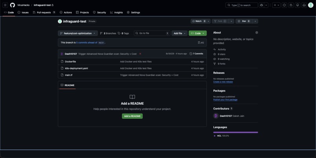This screenshot has width=316, height=158.
Task: Expand the Copilot dropdown arrow
Action: click(x=266, y=5)
